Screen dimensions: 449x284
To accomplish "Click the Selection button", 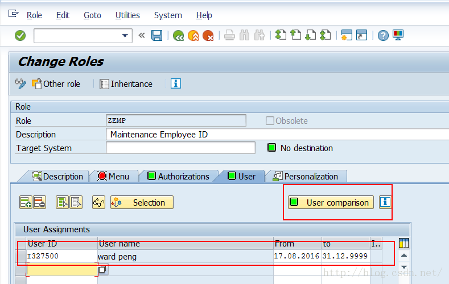I will 142,202.
